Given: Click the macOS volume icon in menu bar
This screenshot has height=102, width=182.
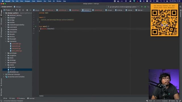Looking at the screenshot, I should [x=150, y=1].
